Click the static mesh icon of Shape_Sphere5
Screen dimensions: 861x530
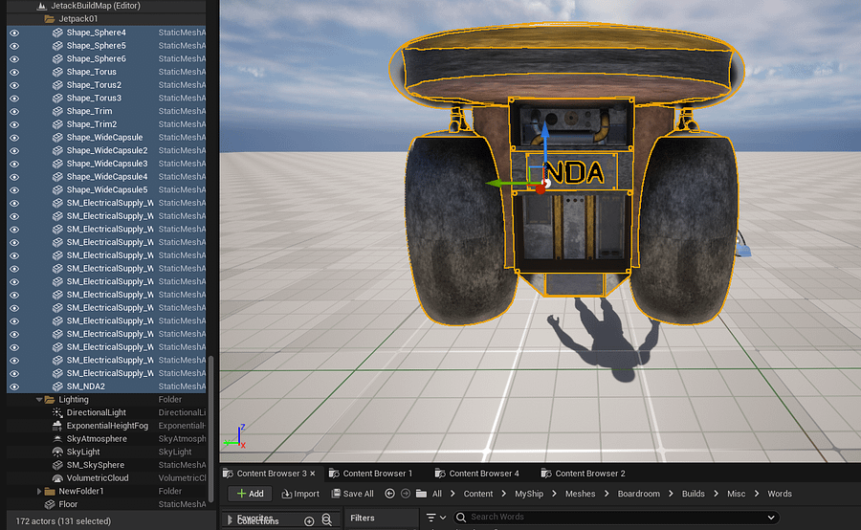[x=57, y=46]
